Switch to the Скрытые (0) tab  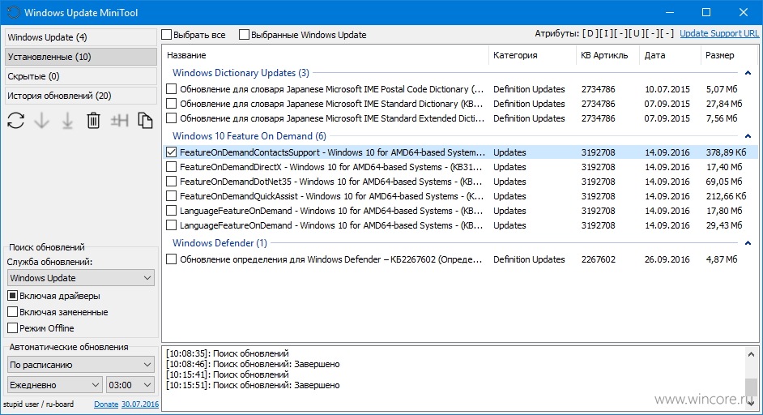(x=81, y=76)
